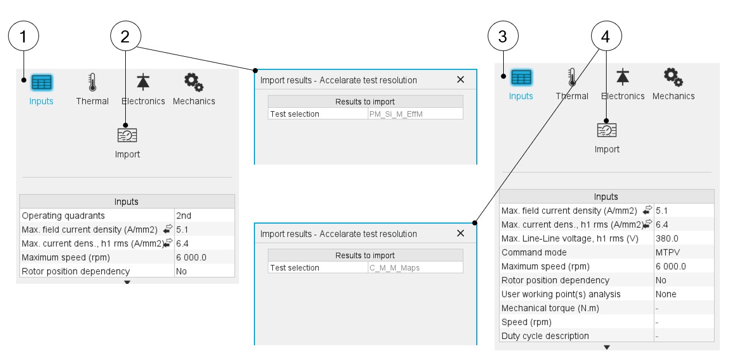Expand the arrow below the Operating quadrants table
Viewport: 741px width, 363px height.
point(128,282)
